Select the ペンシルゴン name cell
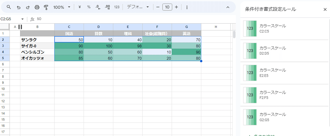Screen dimensions: 330x136 [37, 52]
